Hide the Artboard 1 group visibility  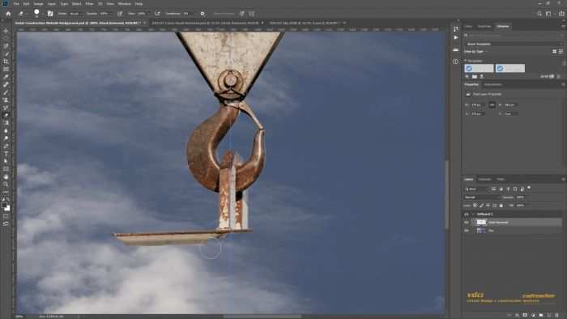(467, 215)
